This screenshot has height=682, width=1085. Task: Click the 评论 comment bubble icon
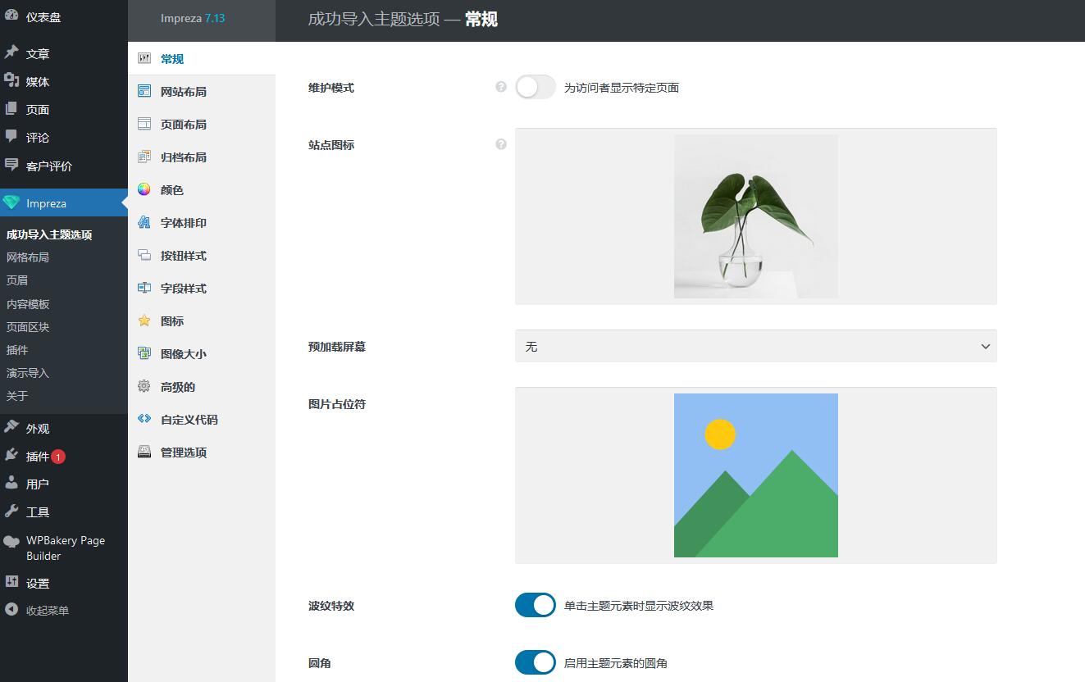click(11, 137)
